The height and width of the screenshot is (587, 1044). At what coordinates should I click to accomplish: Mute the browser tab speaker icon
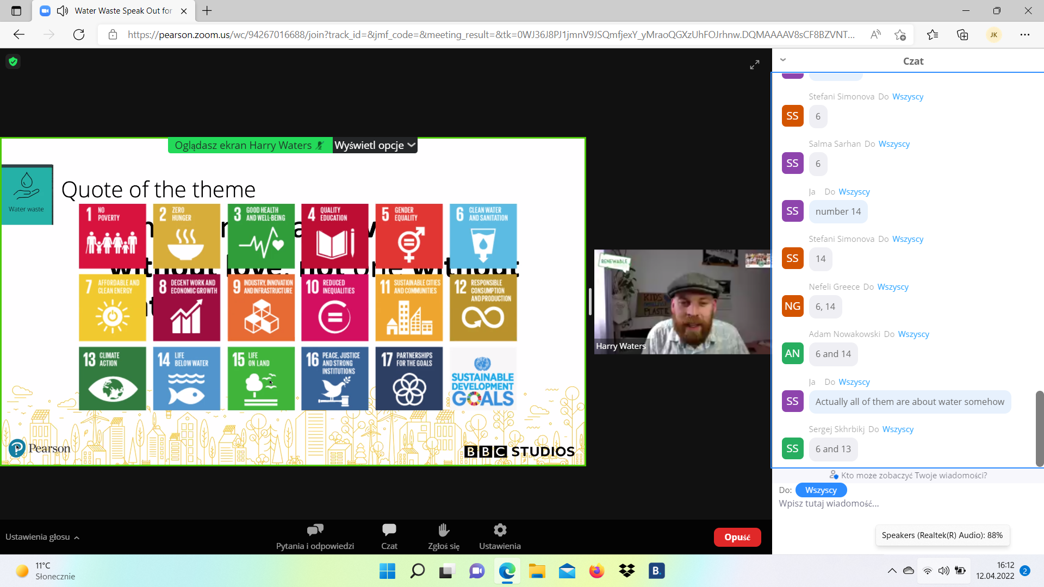[x=63, y=11]
